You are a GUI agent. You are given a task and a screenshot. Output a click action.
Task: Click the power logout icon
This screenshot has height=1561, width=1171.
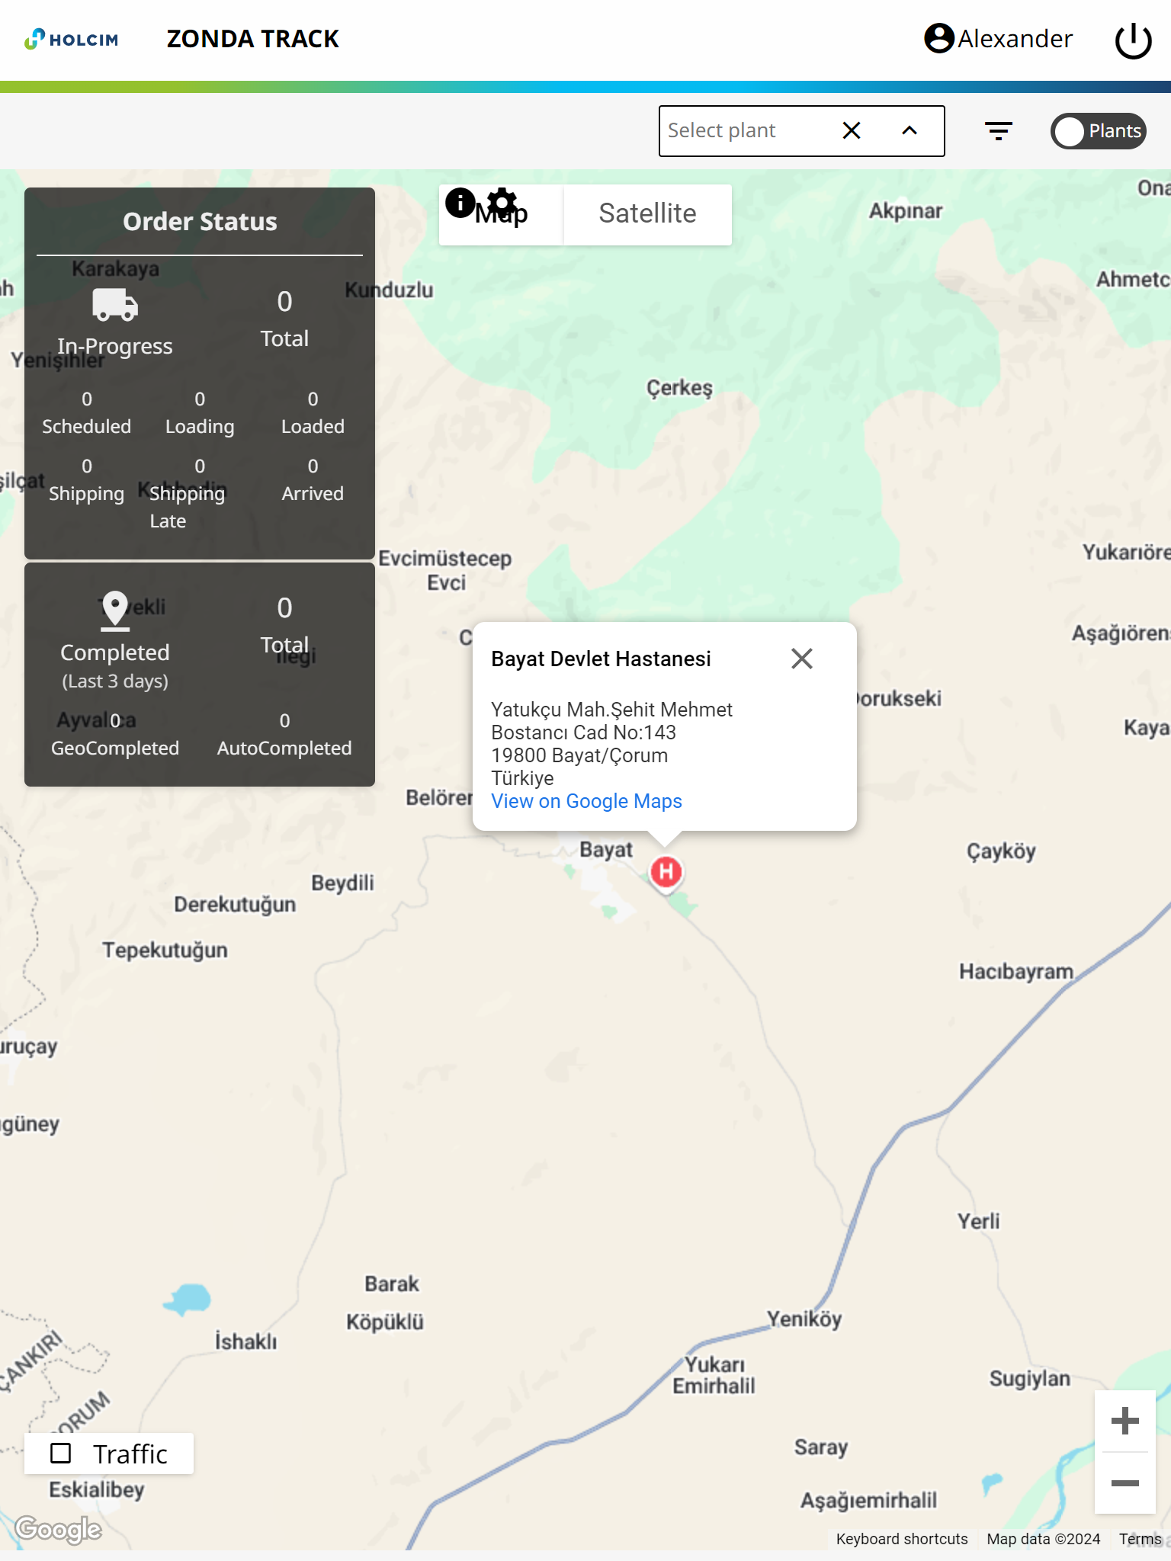click(1133, 40)
